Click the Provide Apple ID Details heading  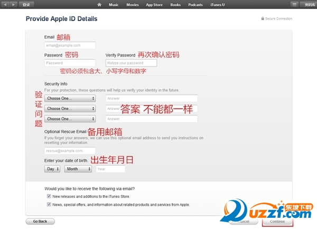tap(61, 19)
